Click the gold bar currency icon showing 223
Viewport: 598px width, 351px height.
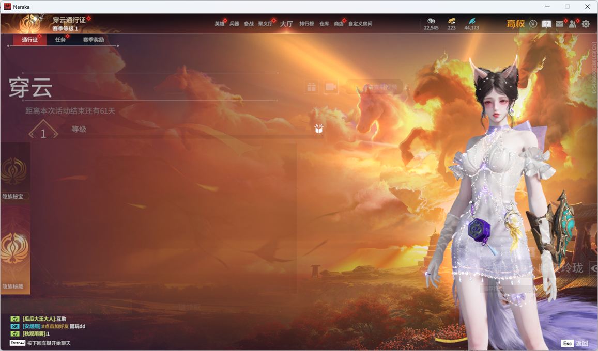[452, 21]
